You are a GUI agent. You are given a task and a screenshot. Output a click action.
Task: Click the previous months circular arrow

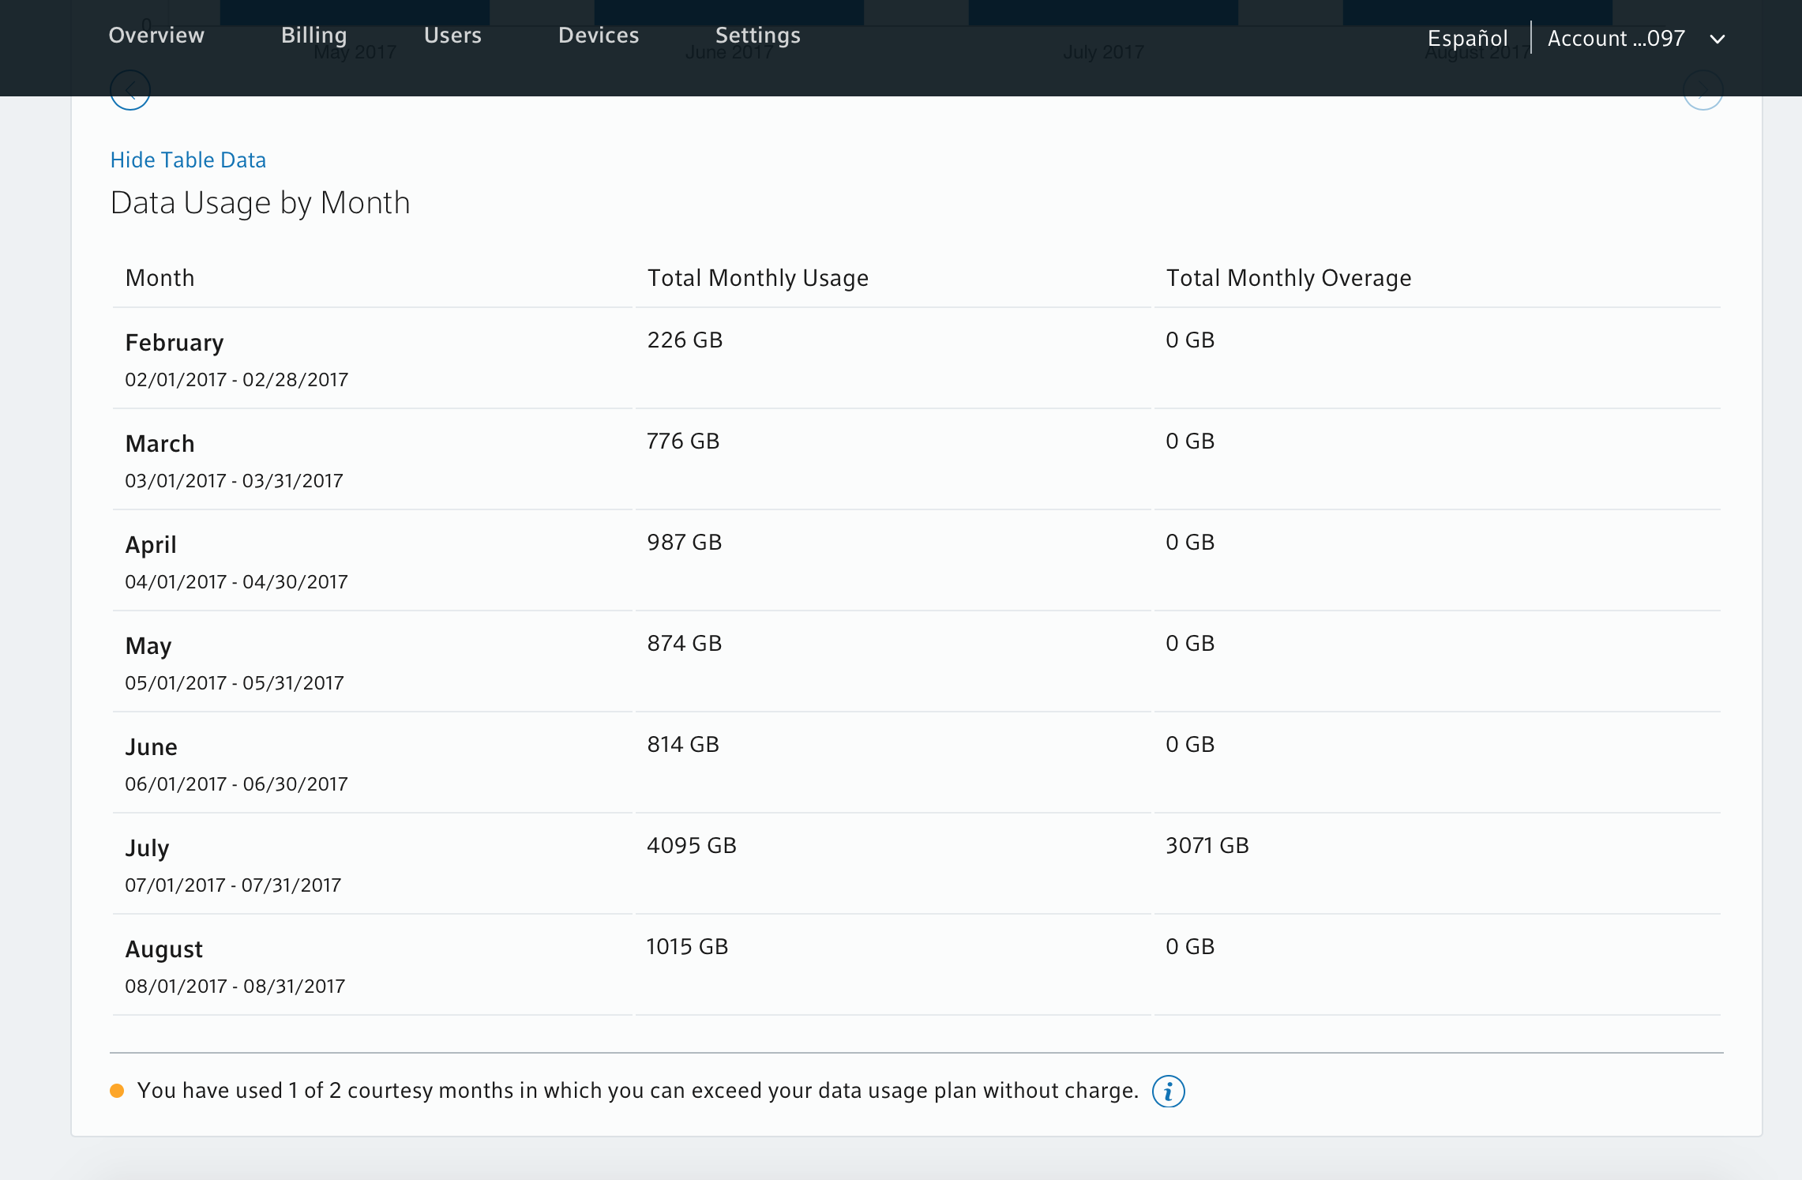click(130, 90)
